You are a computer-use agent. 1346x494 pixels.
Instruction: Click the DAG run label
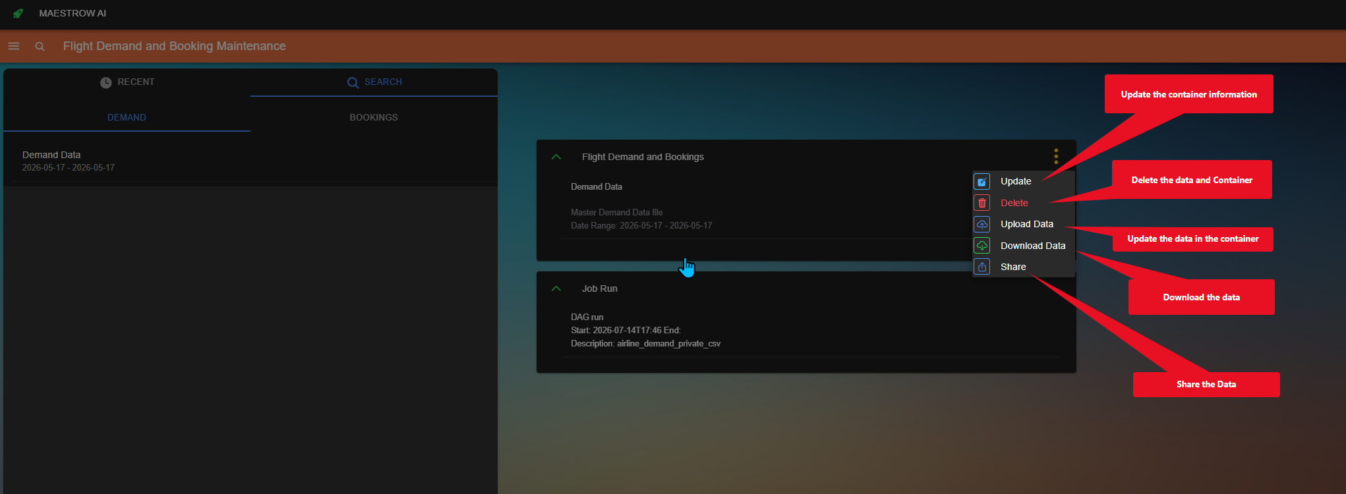[x=587, y=317]
